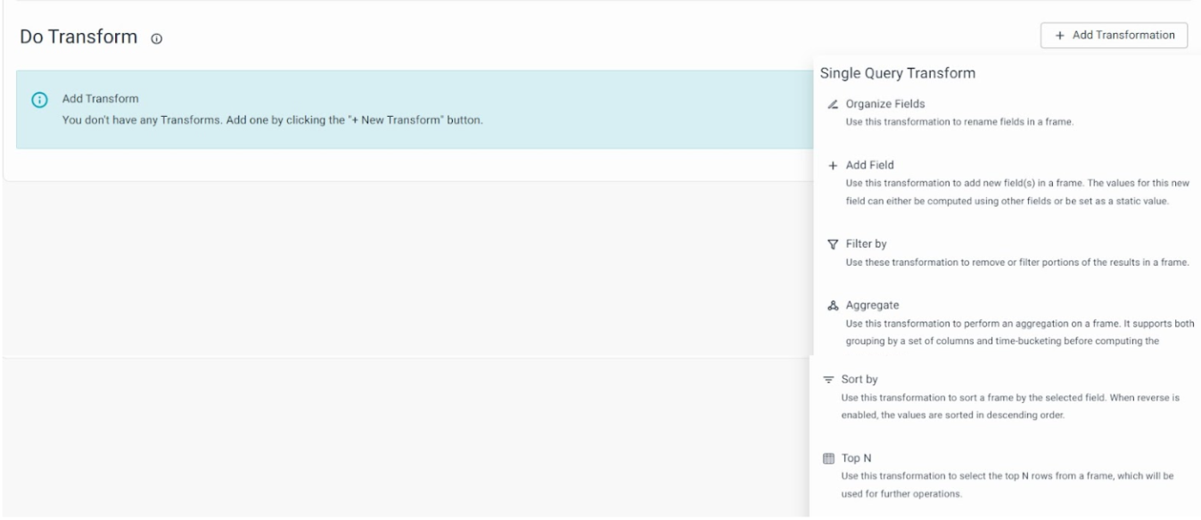Image resolution: width=1201 pixels, height=520 pixels.
Task: Click the Add Transform banner title
Action: (100, 99)
